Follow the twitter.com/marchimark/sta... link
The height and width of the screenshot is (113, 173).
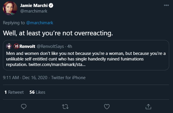(x=57, y=65)
